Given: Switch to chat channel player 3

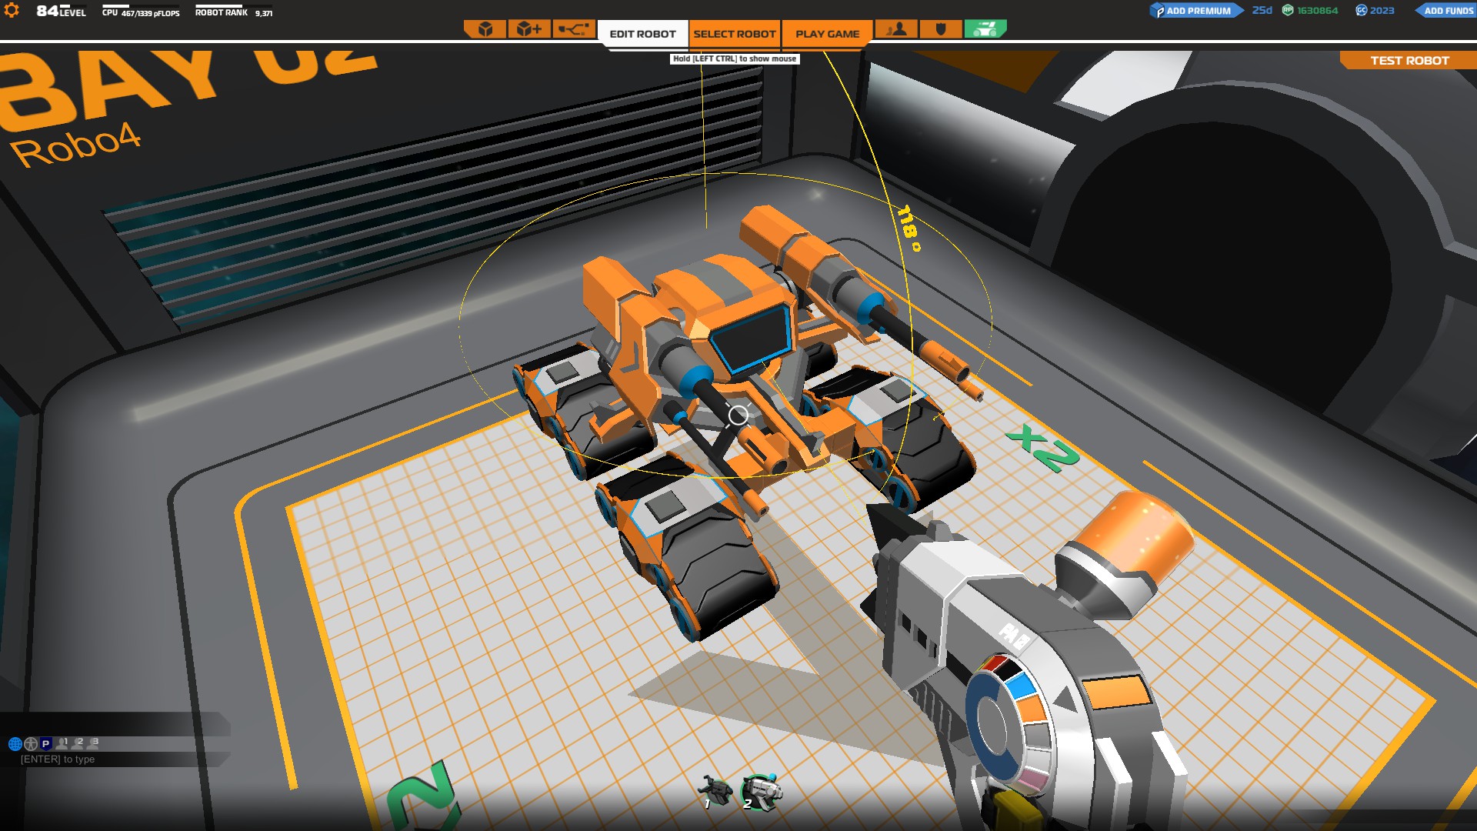Looking at the screenshot, I should 93,743.
